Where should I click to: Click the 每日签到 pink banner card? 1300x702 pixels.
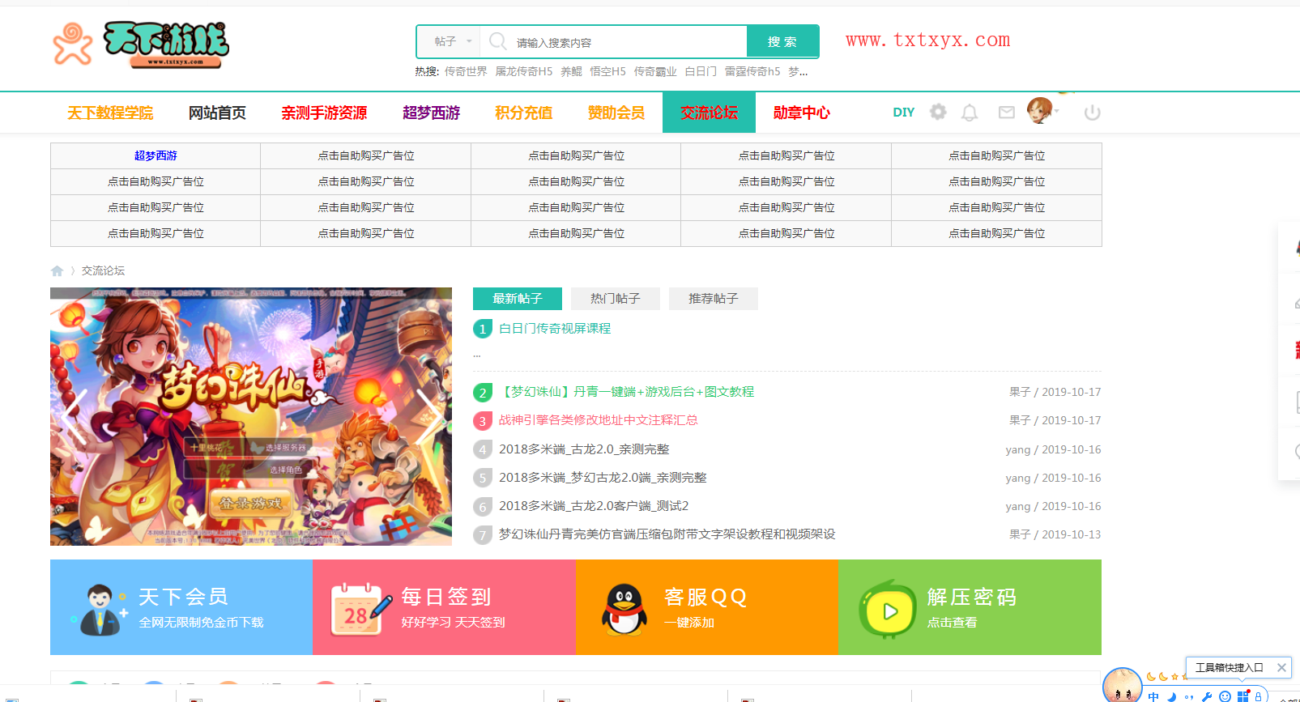[444, 607]
